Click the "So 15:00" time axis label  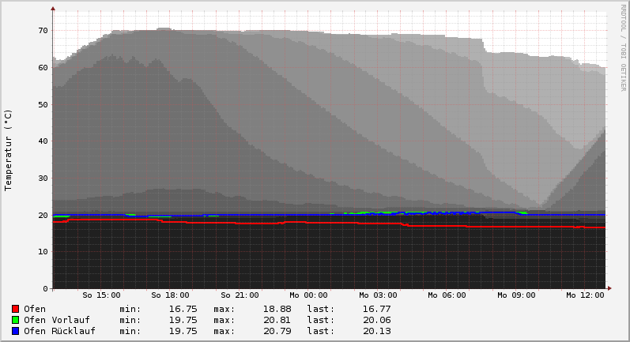101,295
